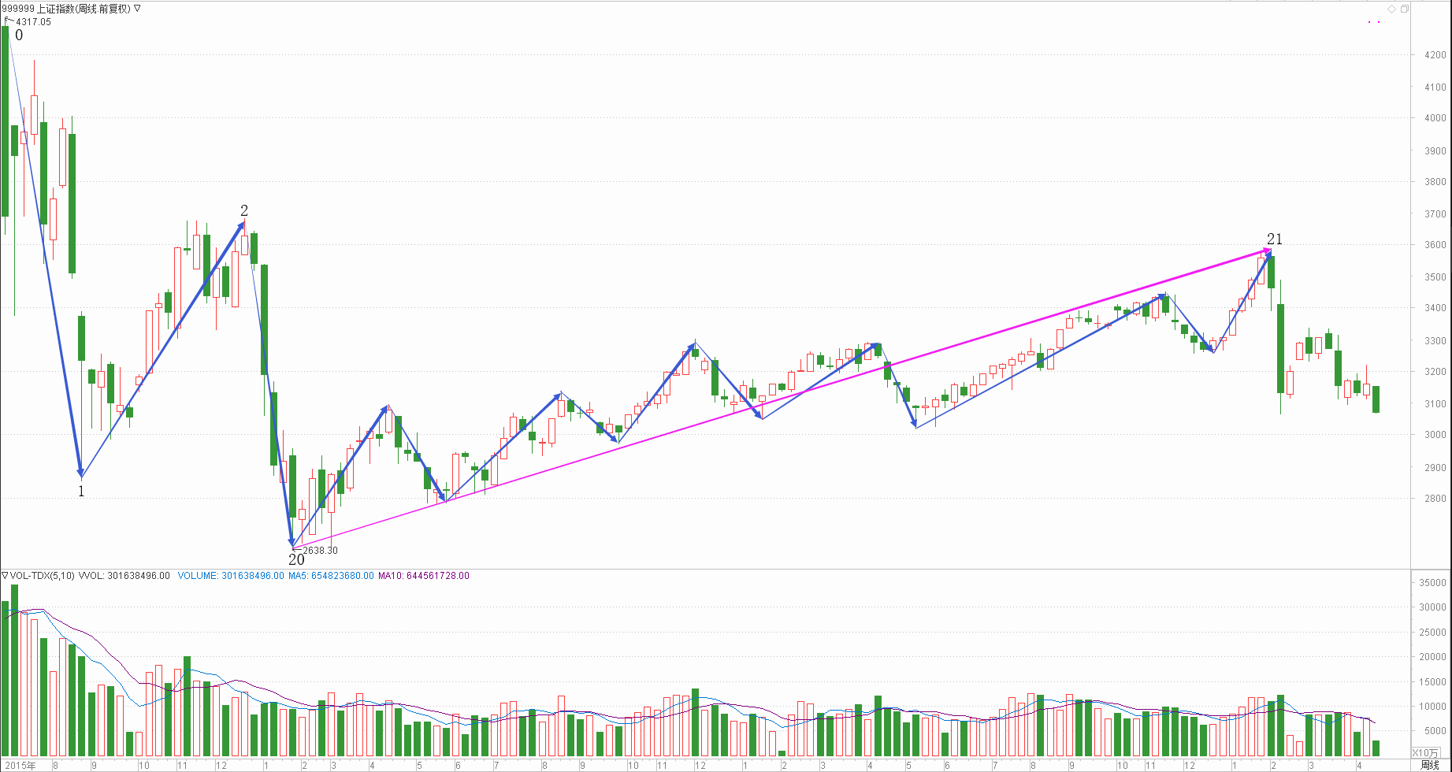The height and width of the screenshot is (772, 1452).
Task: Select wave label 0 at top left
Action: [19, 35]
